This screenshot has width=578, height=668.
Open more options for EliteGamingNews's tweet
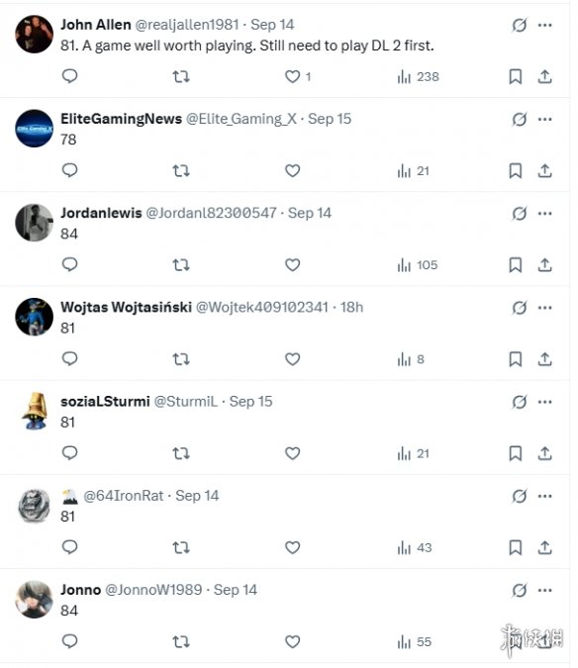click(x=544, y=120)
